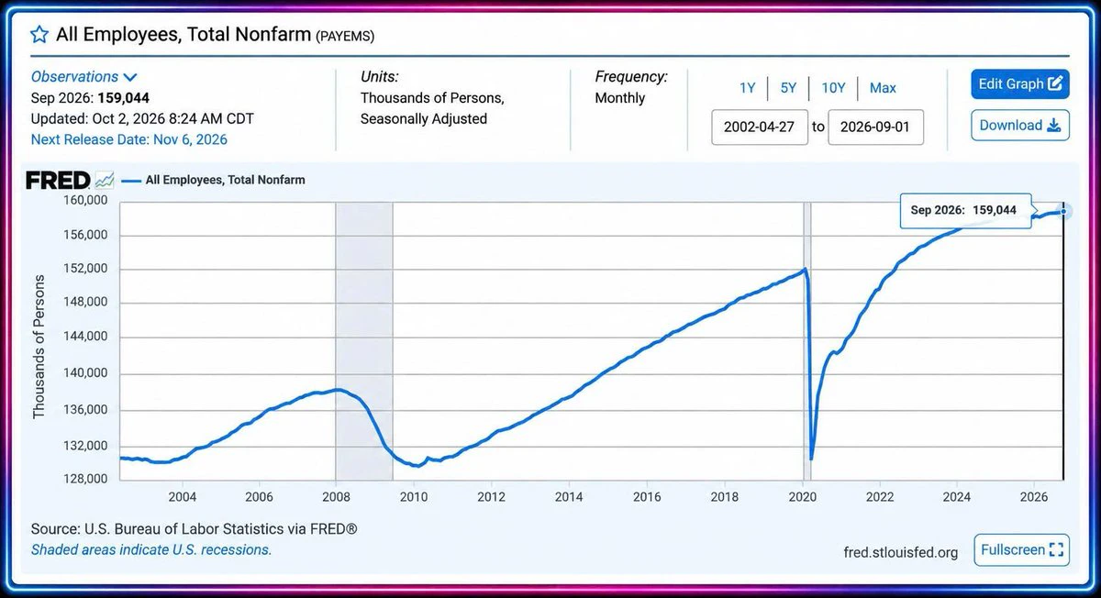The image size is (1101, 598).
Task: Select the 1Y date range
Action: point(748,88)
